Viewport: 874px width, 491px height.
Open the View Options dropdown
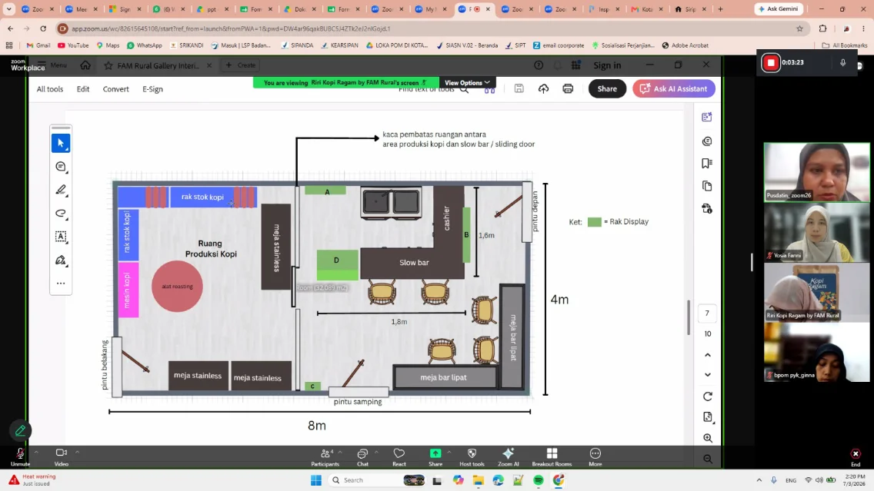[x=467, y=82]
